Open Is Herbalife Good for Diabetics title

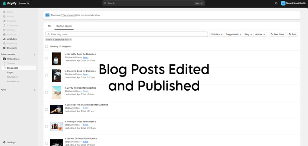click(80, 54)
